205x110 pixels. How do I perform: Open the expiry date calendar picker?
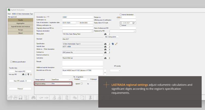tap(134, 23)
